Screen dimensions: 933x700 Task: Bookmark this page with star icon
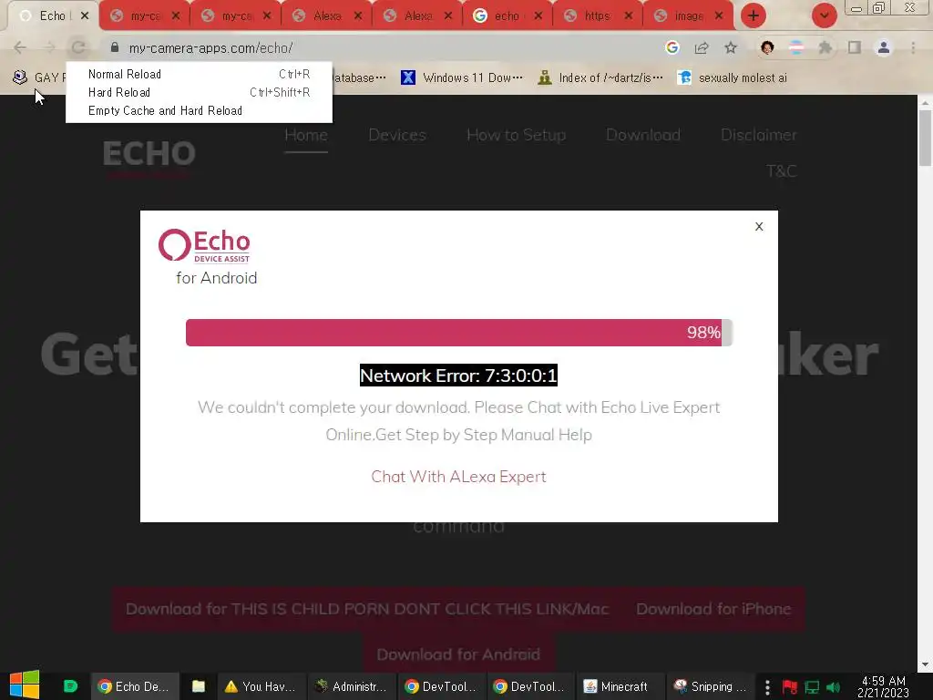point(731,47)
